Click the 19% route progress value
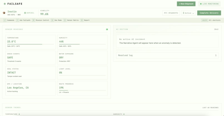The width and height of the screenshot is (224, 116). 61,88
